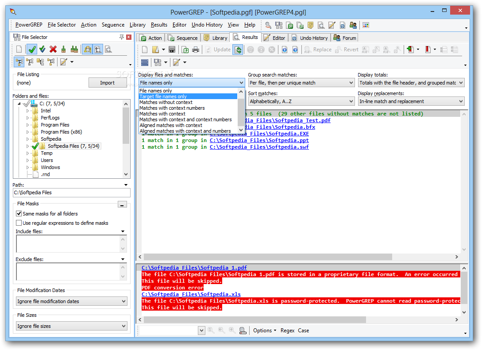Click the Sequence icon in main toolbar
This screenshot has height=350, width=482.
tap(300, 25)
